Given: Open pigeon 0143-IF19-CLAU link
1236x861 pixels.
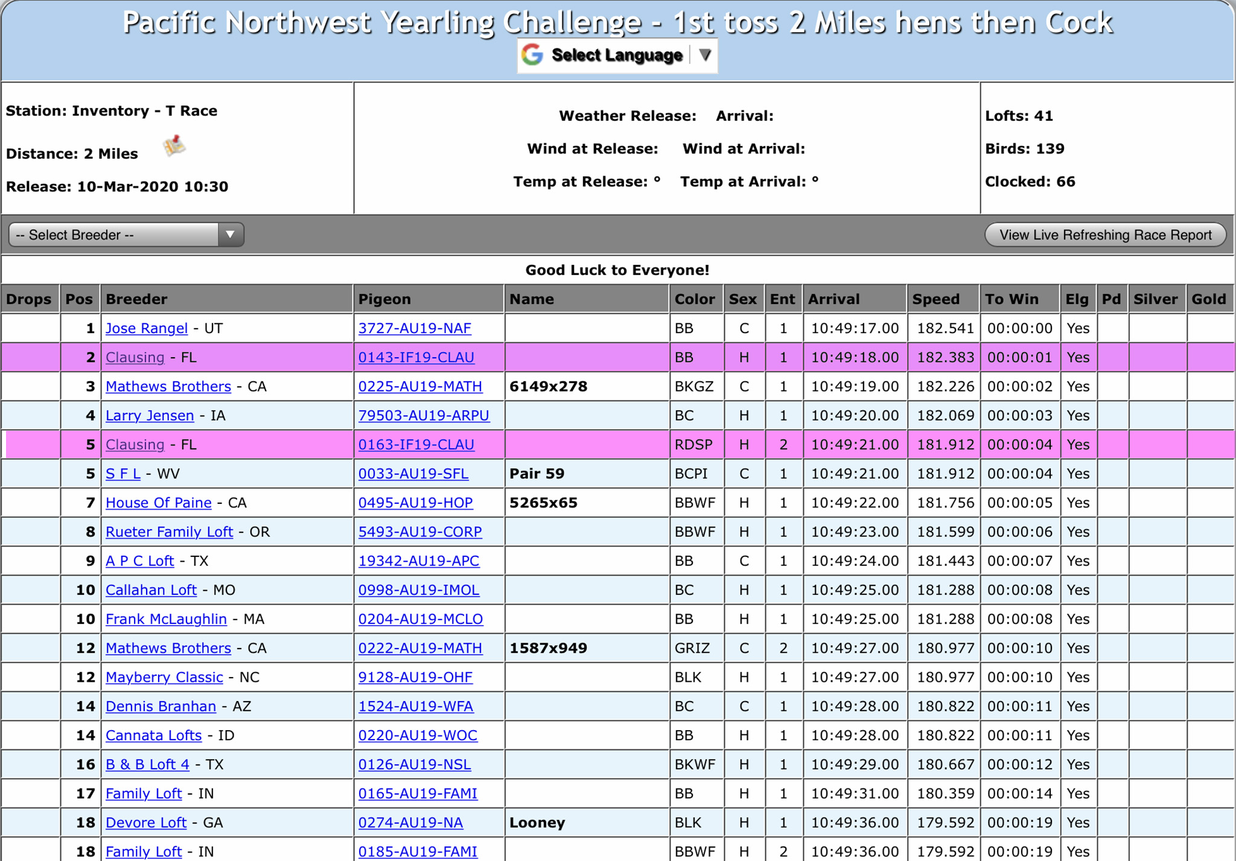Looking at the screenshot, I should pyautogui.click(x=416, y=357).
